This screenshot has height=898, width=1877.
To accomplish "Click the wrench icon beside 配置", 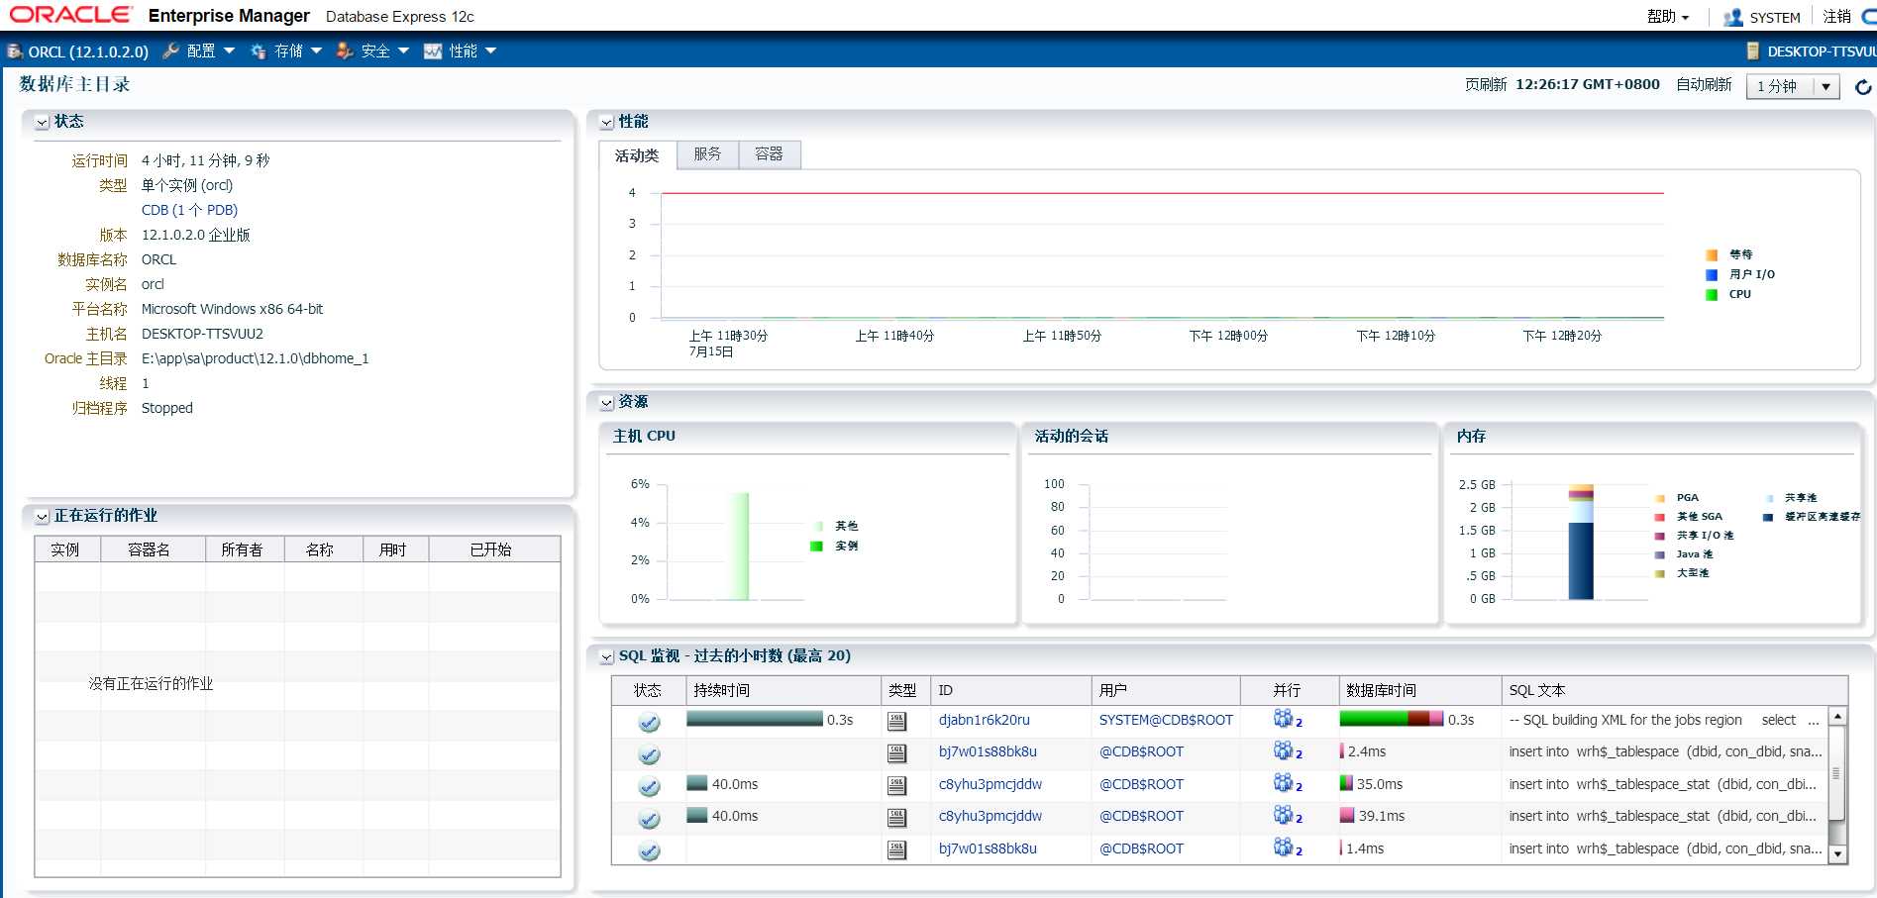I will (170, 50).
